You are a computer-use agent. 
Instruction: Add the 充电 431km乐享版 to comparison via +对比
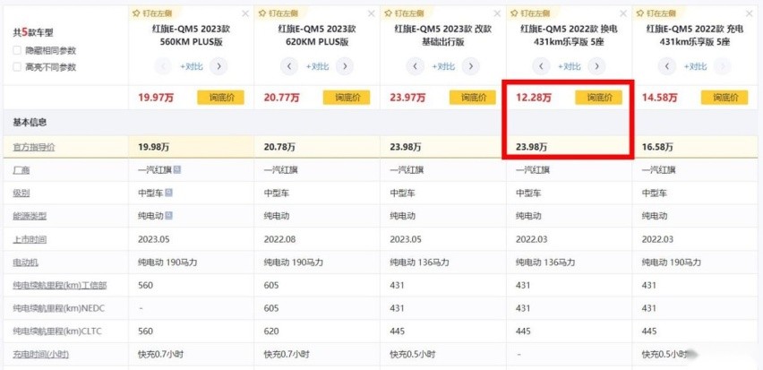(x=695, y=66)
